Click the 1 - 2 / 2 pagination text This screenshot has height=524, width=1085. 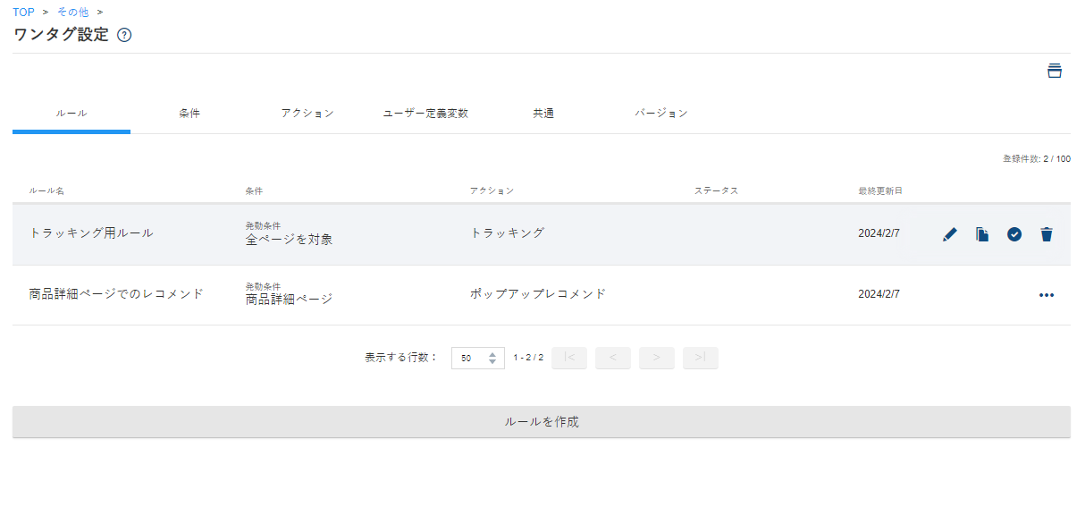pyautogui.click(x=528, y=358)
